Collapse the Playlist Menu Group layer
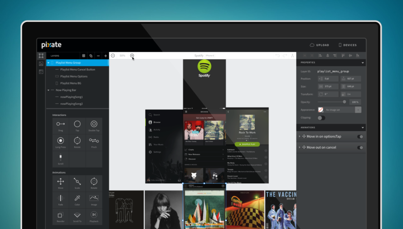 pos(49,62)
